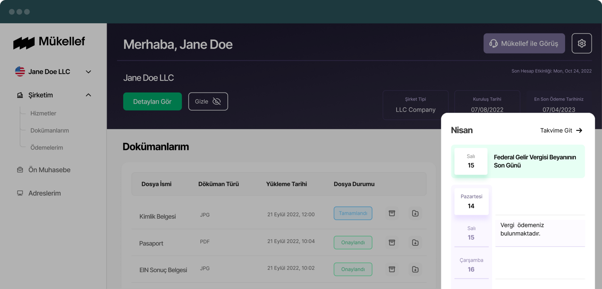The width and height of the screenshot is (602, 289).
Task: Sort by the Döküman Türü column header
Action: [x=219, y=184]
